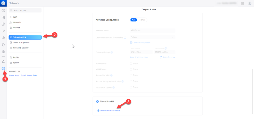Open the notifications bell icon
This screenshot has width=254, height=119.
tap(3, 62)
